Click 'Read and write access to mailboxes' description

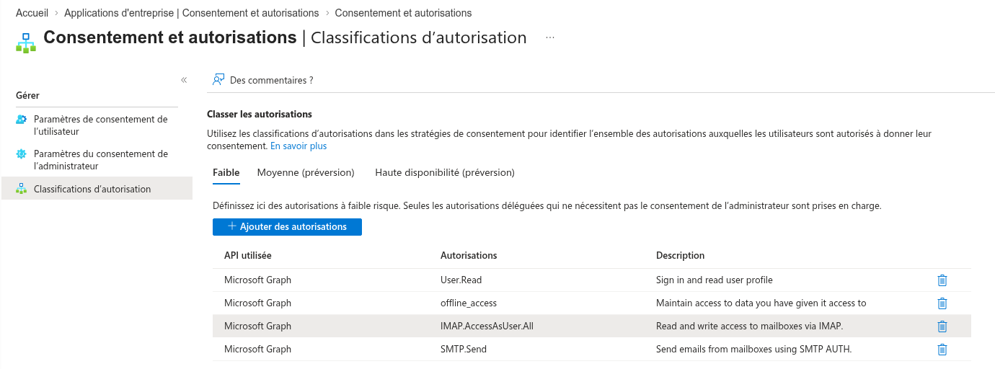750,326
